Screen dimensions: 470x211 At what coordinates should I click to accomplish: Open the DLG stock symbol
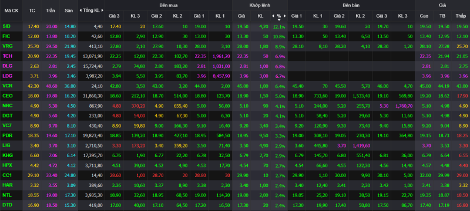pyautogui.click(x=7, y=66)
